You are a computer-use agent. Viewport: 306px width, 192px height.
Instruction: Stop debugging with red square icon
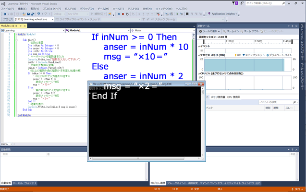123,14
